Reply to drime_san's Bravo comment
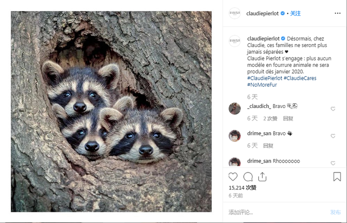Screen dimensions: 347x223 268,146
